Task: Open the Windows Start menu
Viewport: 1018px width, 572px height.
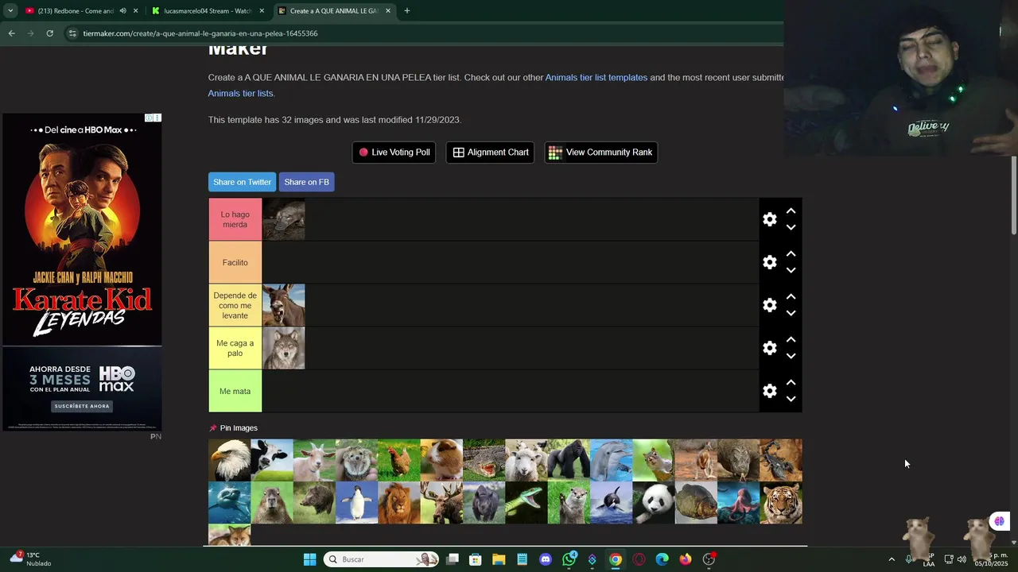Action: click(310, 559)
